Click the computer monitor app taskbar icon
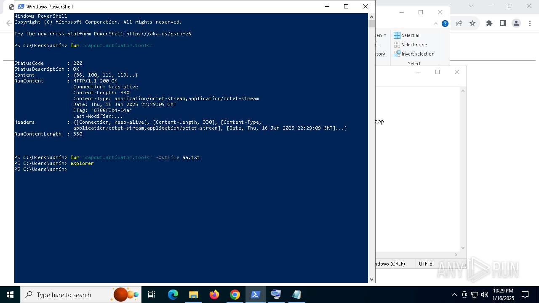Image resolution: width=539 pixels, height=303 pixels. coord(276,295)
